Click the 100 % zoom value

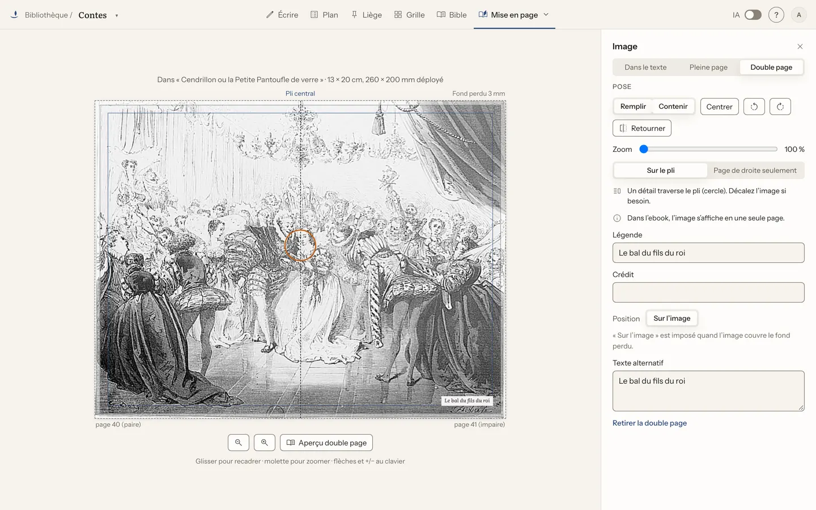point(794,149)
